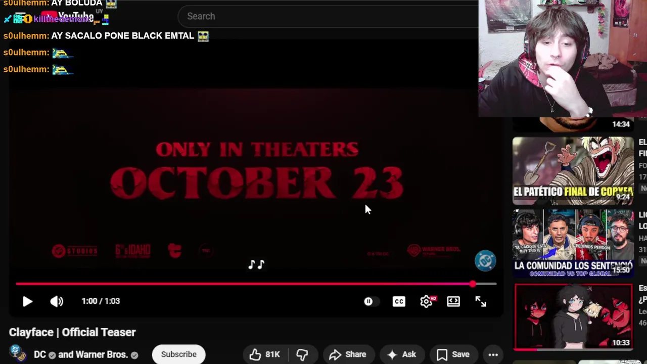Click the progress bar scrubber handle
This screenshot has height=364, width=647.
pos(472,284)
